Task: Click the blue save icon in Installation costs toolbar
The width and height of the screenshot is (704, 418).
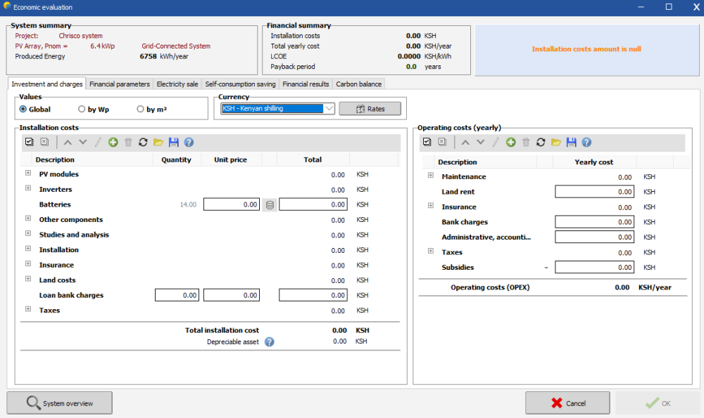Action: coord(174,142)
